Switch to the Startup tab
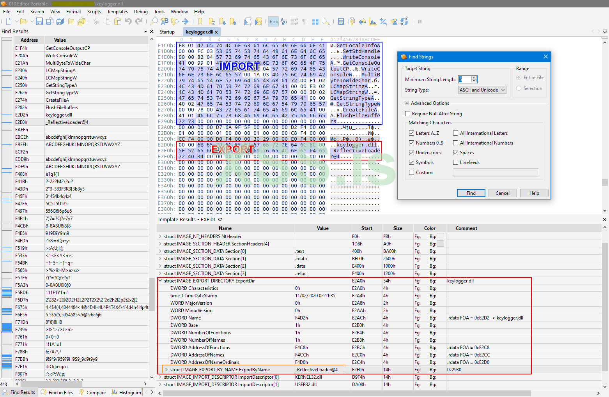This screenshot has width=609, height=397. point(167,32)
